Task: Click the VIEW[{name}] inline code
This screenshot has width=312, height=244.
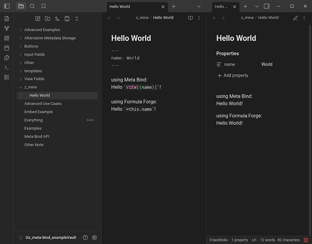Action: click(x=141, y=87)
